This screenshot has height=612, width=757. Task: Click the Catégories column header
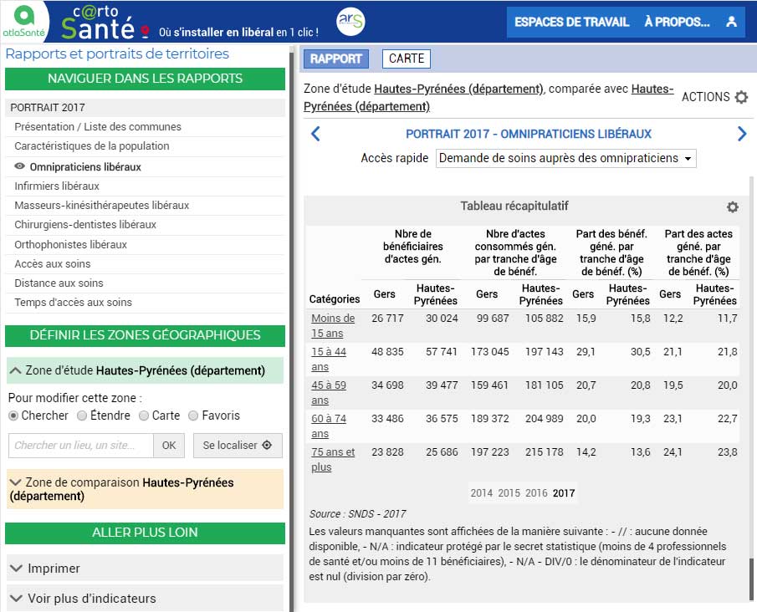point(334,299)
